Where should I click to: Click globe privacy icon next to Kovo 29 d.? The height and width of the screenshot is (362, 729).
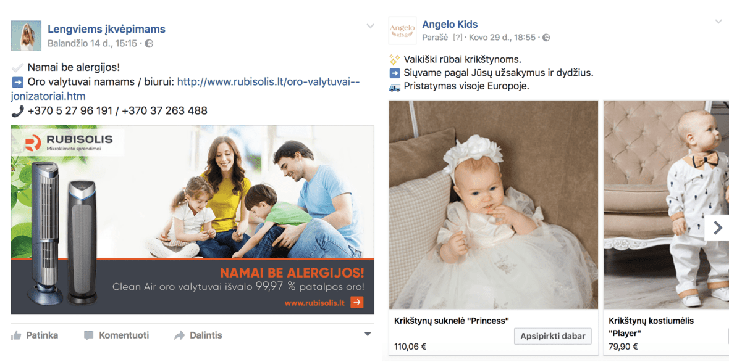(546, 38)
